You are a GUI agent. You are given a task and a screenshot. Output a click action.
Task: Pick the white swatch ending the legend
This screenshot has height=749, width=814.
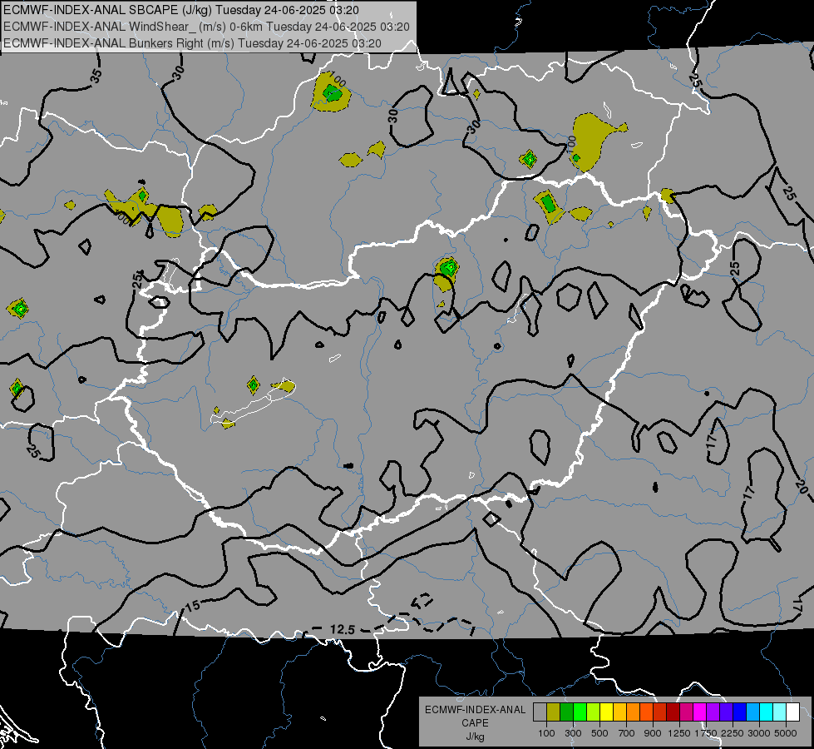coord(792,712)
